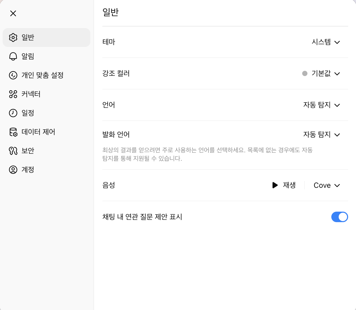Close the settings dialog with X
The height and width of the screenshot is (310, 356).
[x=13, y=13]
